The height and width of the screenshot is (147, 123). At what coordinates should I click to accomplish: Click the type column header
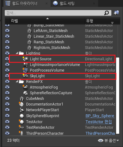(102, 21)
